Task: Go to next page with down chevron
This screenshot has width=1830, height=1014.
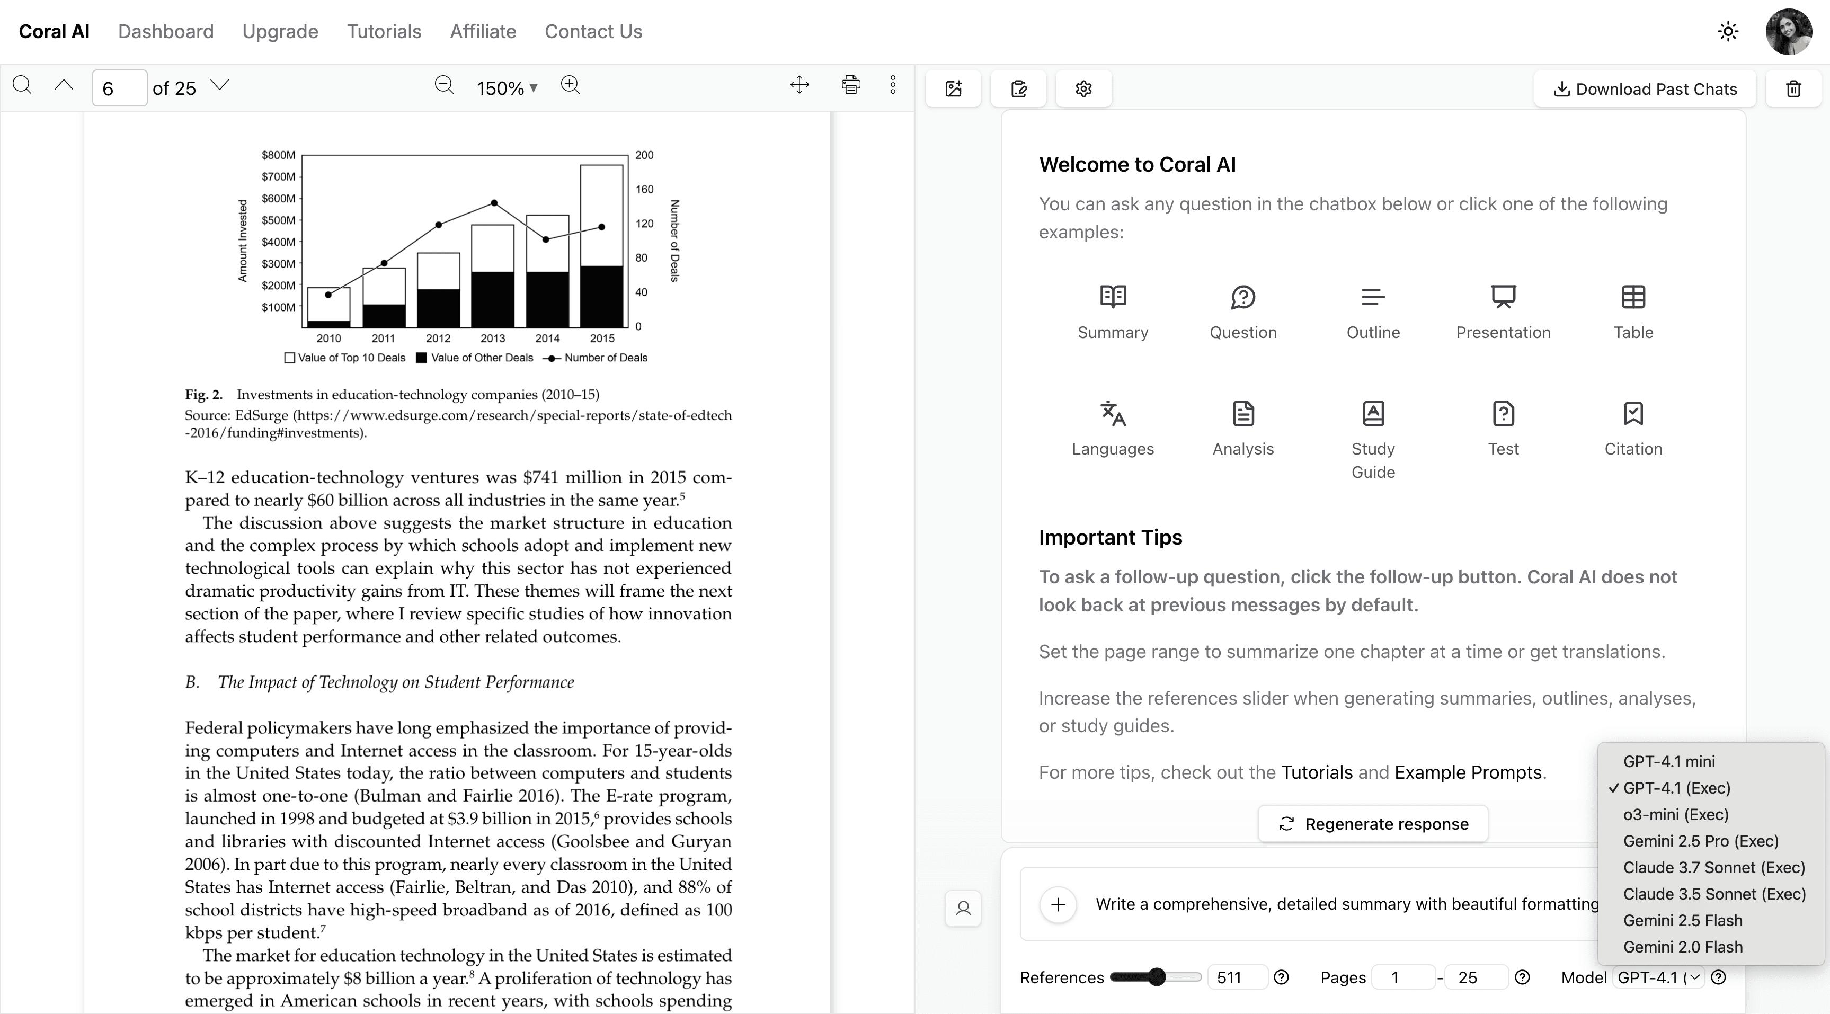Action: point(220,86)
